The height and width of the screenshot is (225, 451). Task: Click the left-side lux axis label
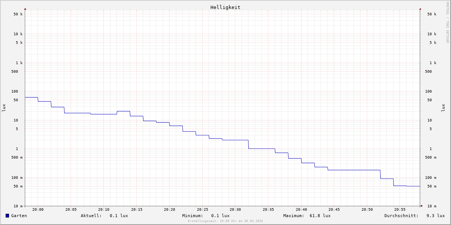pyautogui.click(x=4, y=108)
